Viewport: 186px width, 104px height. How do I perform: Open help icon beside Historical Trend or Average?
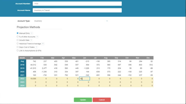43,44
